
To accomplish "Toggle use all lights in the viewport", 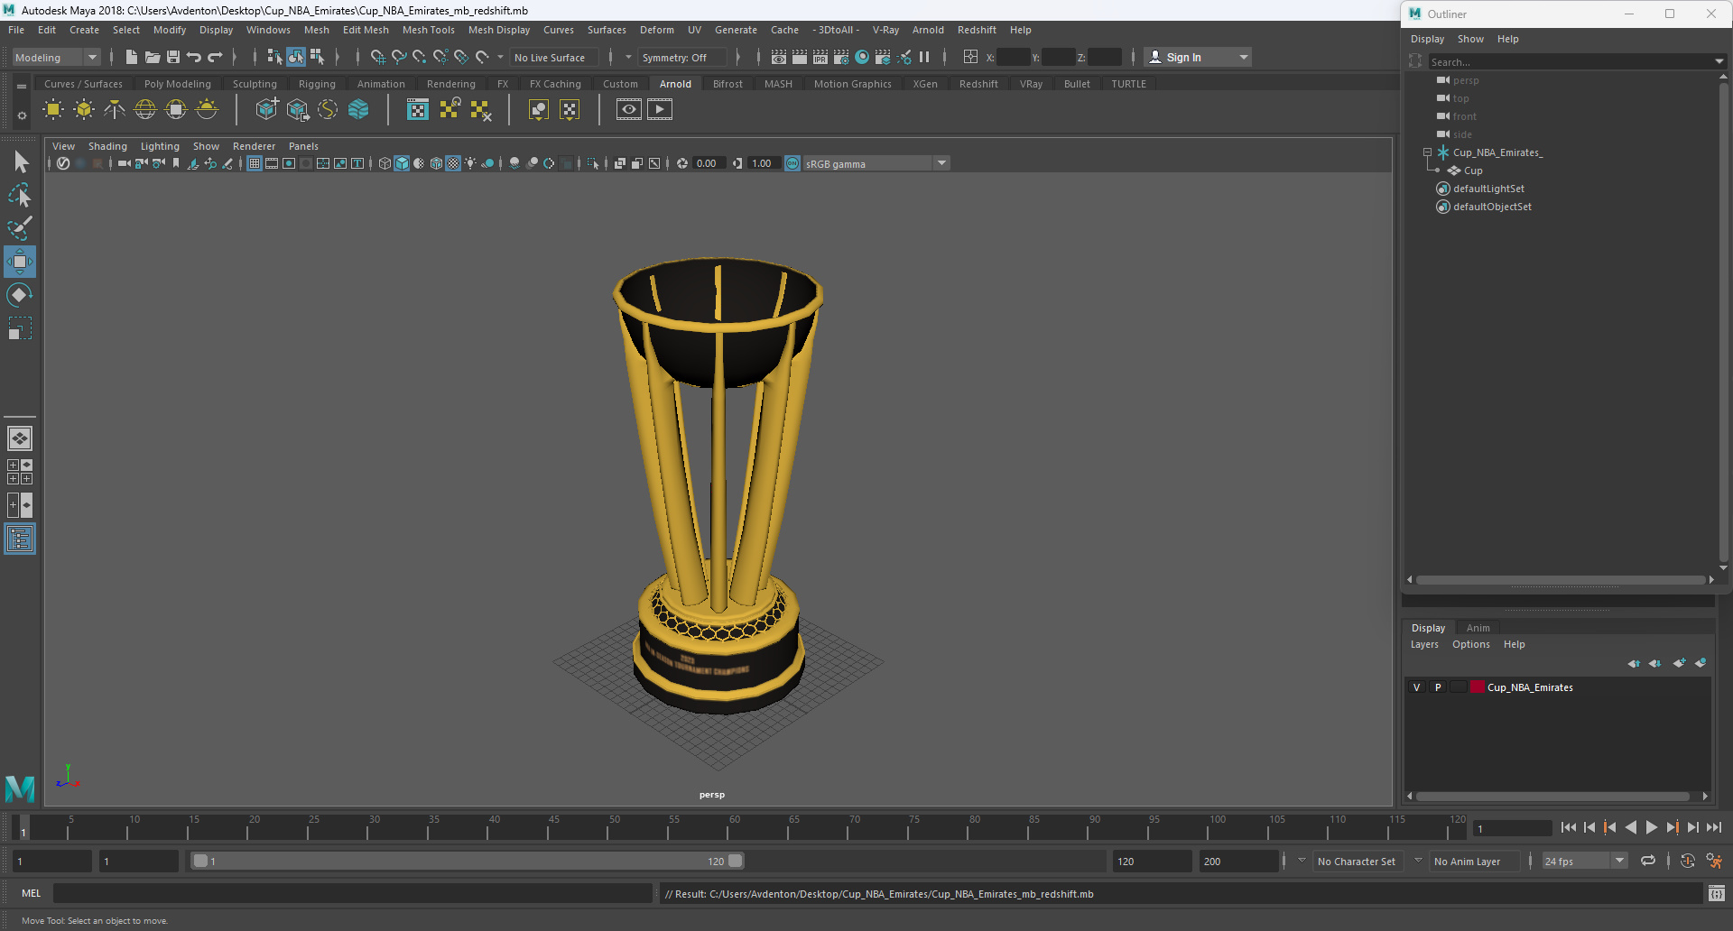I will pos(470,163).
